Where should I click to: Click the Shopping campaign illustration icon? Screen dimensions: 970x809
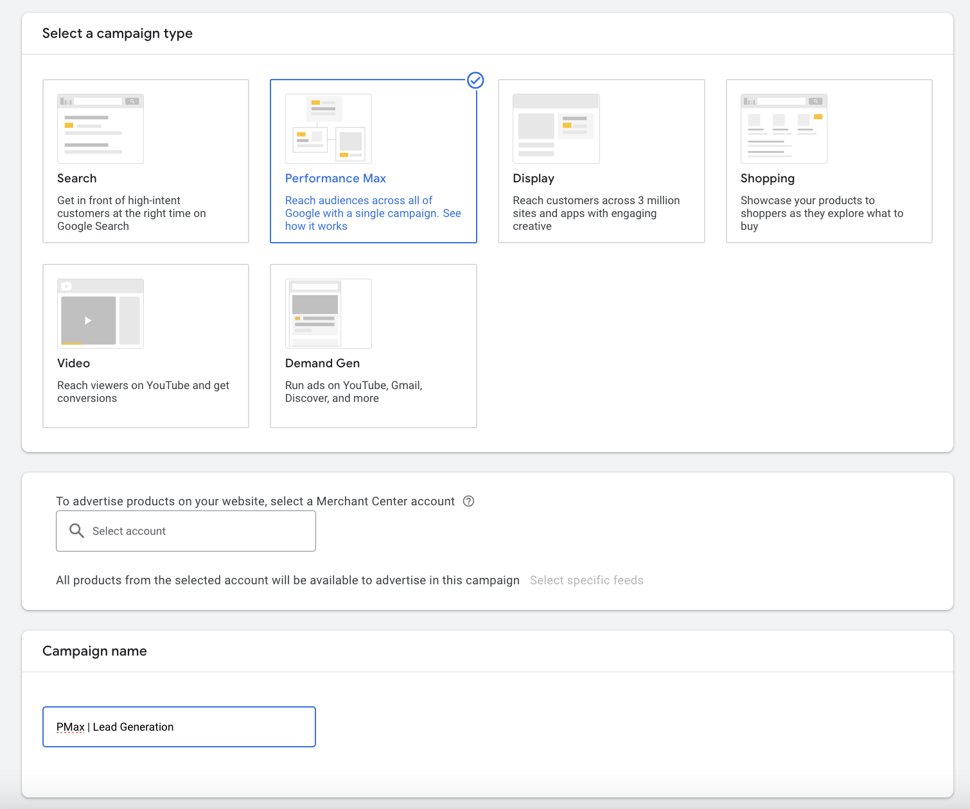[783, 128]
